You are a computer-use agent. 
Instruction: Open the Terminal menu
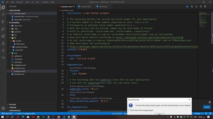(x=45, y=2)
